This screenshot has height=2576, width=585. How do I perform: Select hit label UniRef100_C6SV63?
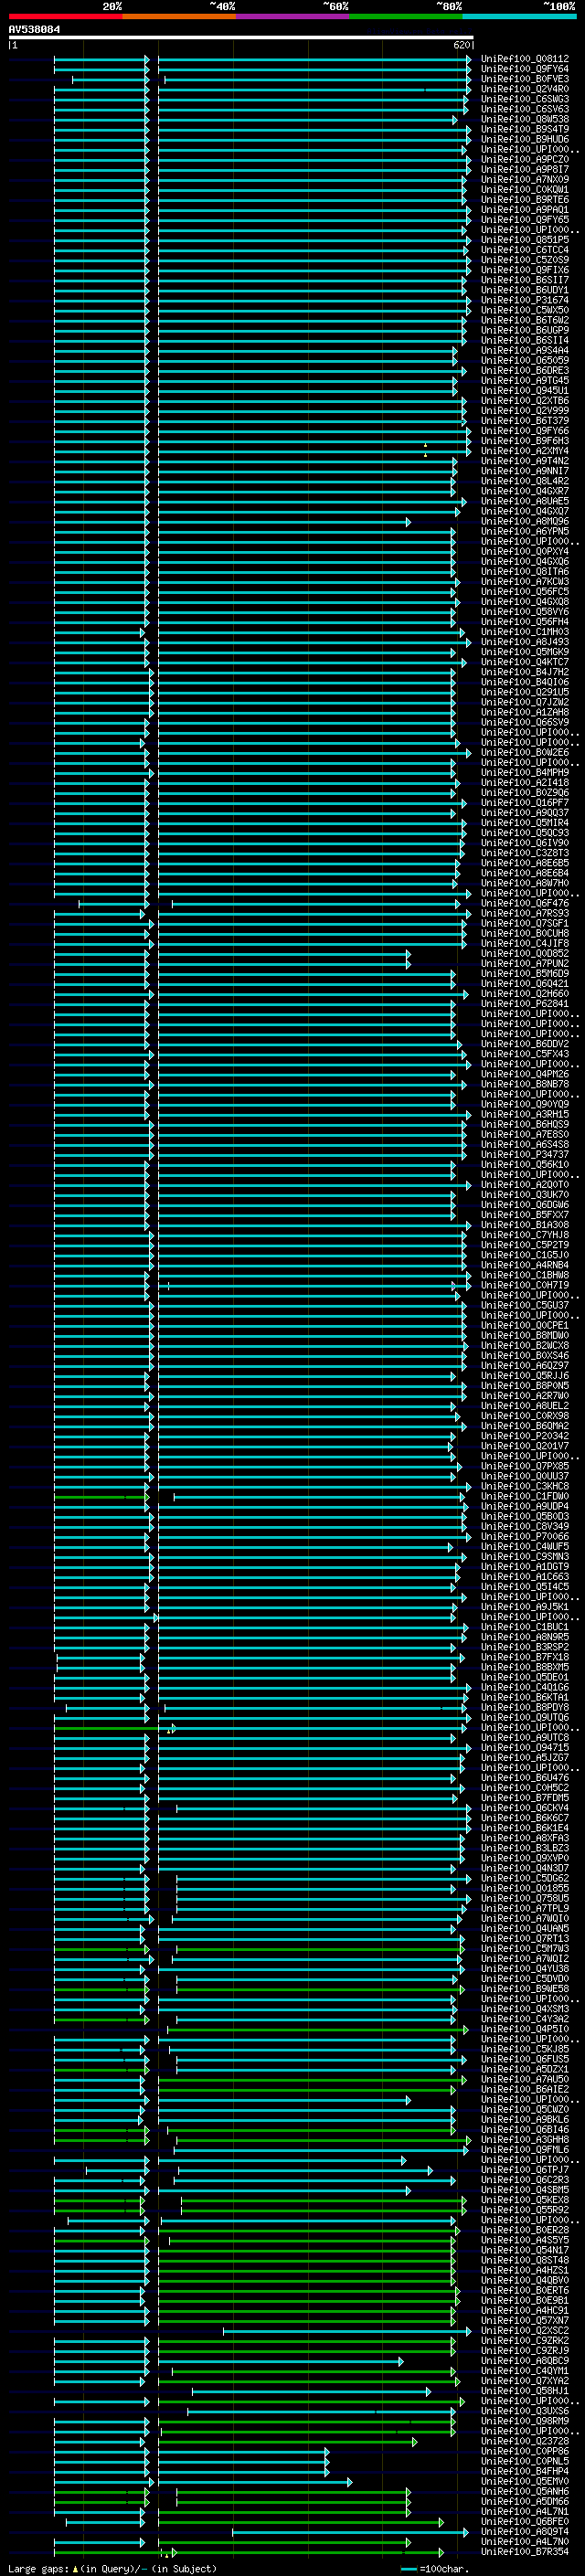(x=524, y=109)
